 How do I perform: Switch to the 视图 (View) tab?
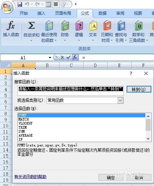(x=138, y=13)
